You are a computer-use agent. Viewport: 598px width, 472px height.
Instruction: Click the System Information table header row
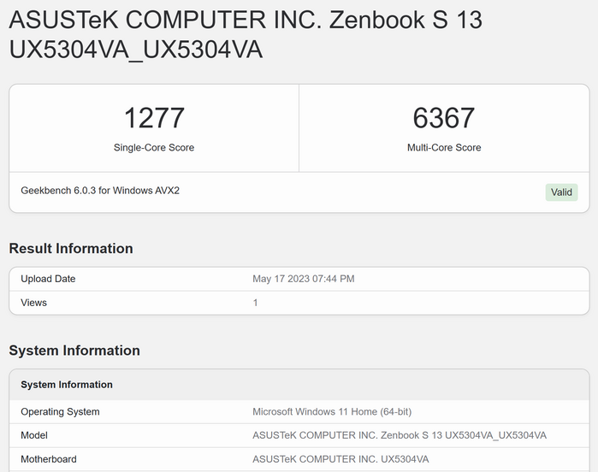(299, 385)
